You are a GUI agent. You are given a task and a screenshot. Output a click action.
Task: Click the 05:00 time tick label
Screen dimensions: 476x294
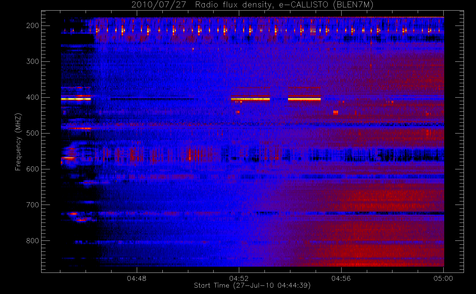(x=443, y=278)
